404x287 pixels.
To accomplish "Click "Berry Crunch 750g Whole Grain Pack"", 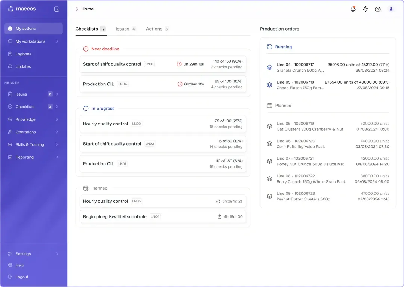I will coord(311,181).
